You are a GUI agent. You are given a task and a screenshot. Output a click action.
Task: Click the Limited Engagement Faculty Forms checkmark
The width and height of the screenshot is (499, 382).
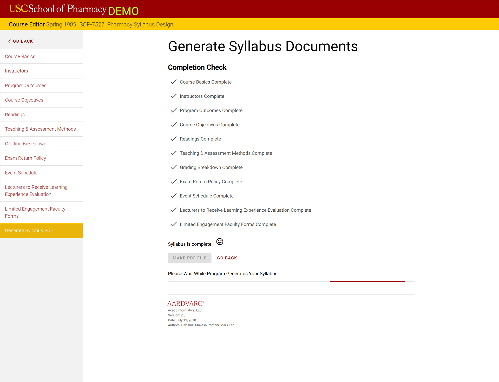(173, 224)
